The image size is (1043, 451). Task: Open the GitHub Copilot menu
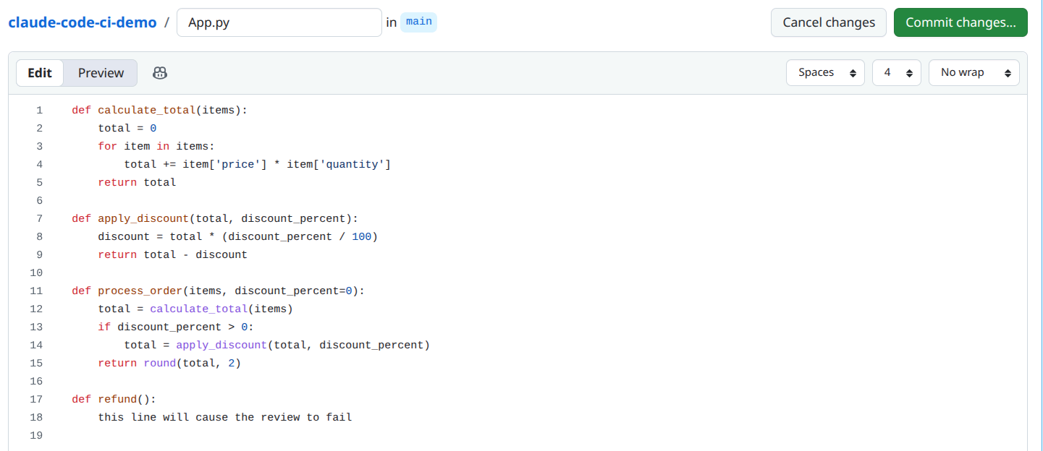click(159, 72)
